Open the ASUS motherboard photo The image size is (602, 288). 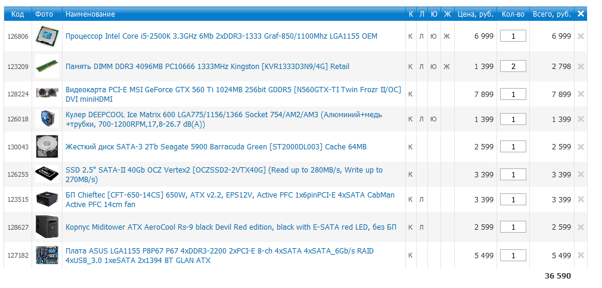click(x=46, y=255)
